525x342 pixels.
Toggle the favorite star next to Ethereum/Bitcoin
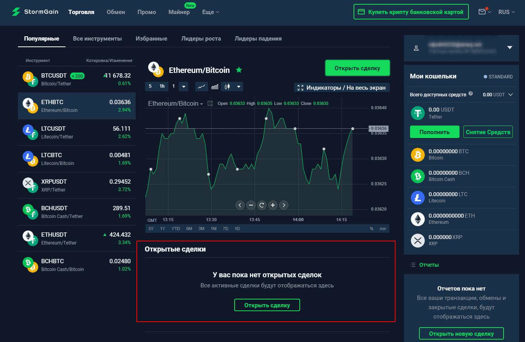(239, 70)
